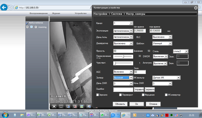202x118 pixels.
Task: Click the min время input field
Action: 140,31
